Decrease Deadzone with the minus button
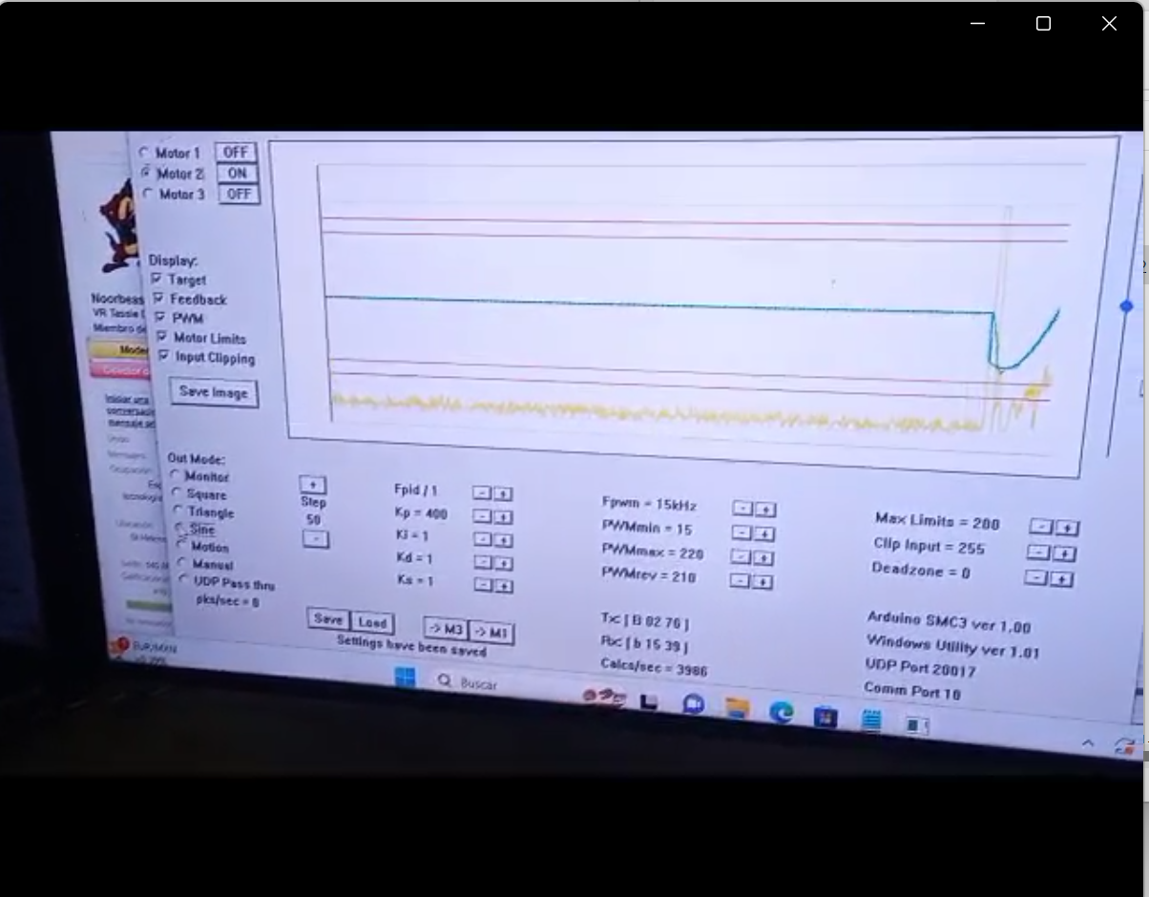 (1035, 577)
